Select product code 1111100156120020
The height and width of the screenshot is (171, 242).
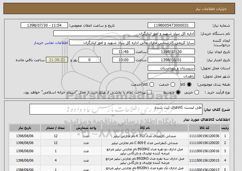coord(204,143)
